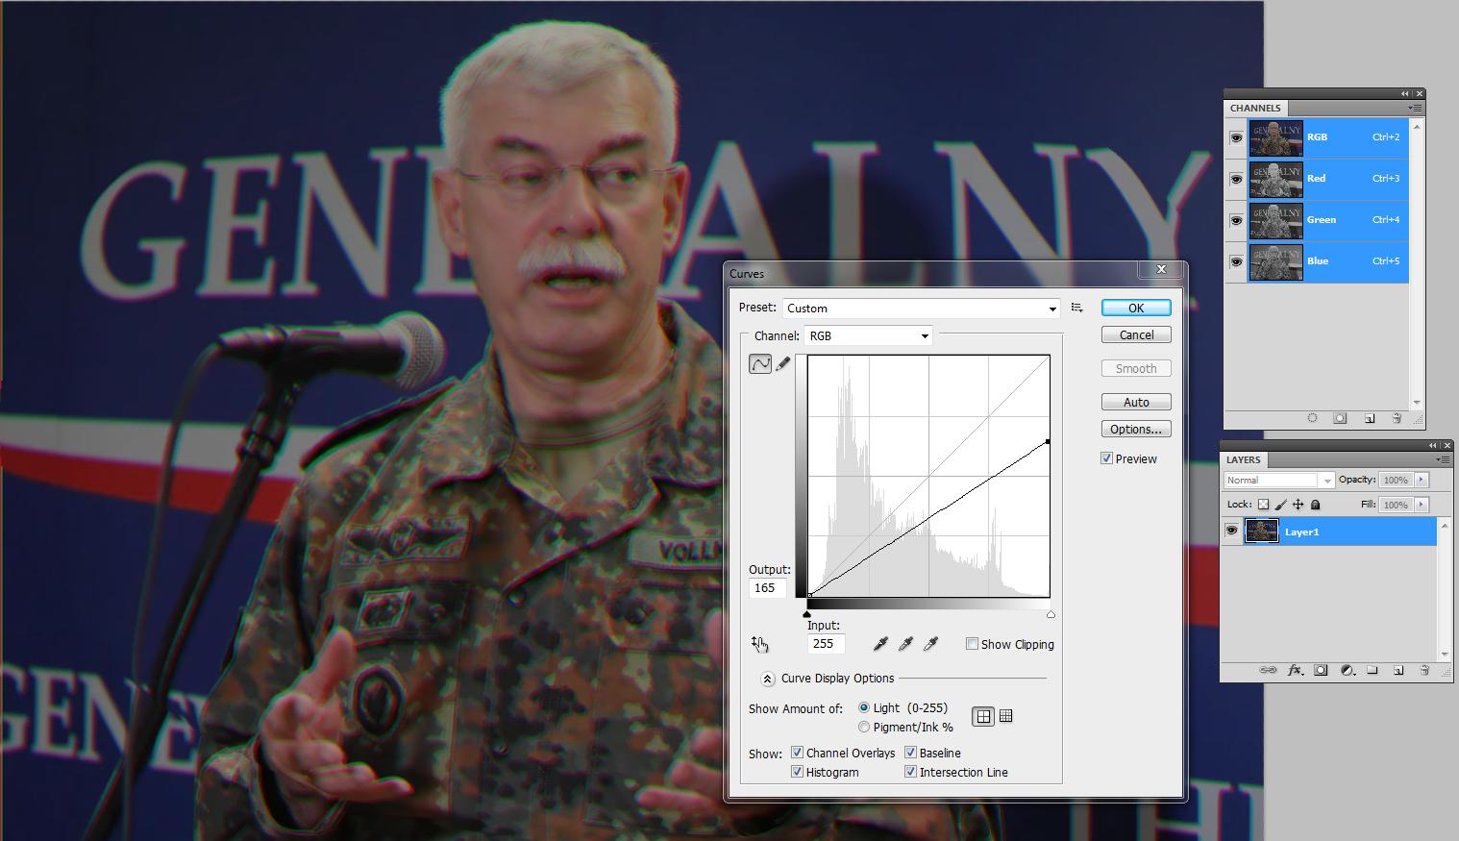
Task: Click the Options... button
Action: [1136, 429]
